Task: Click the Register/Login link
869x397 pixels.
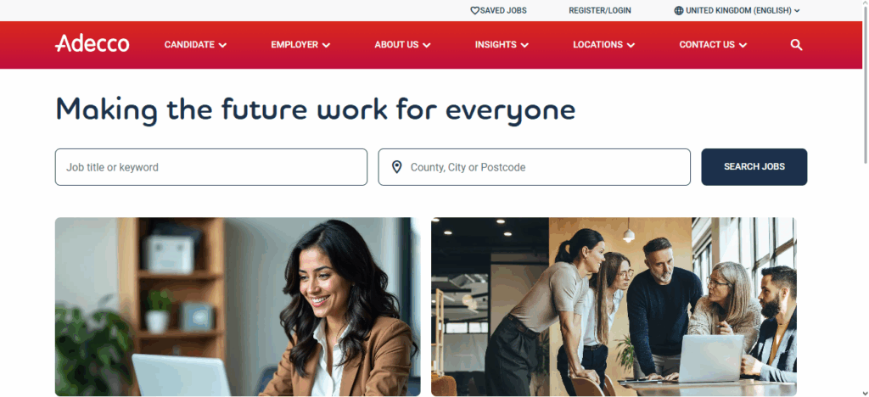Action: [600, 10]
